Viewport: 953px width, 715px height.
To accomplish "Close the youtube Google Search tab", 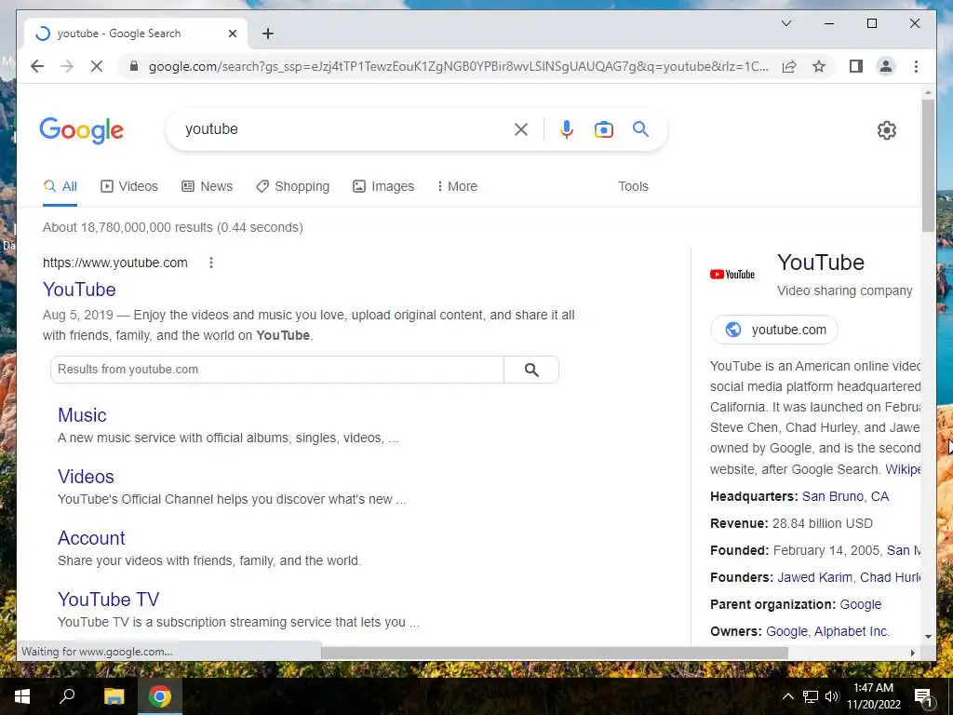I will 232,34.
